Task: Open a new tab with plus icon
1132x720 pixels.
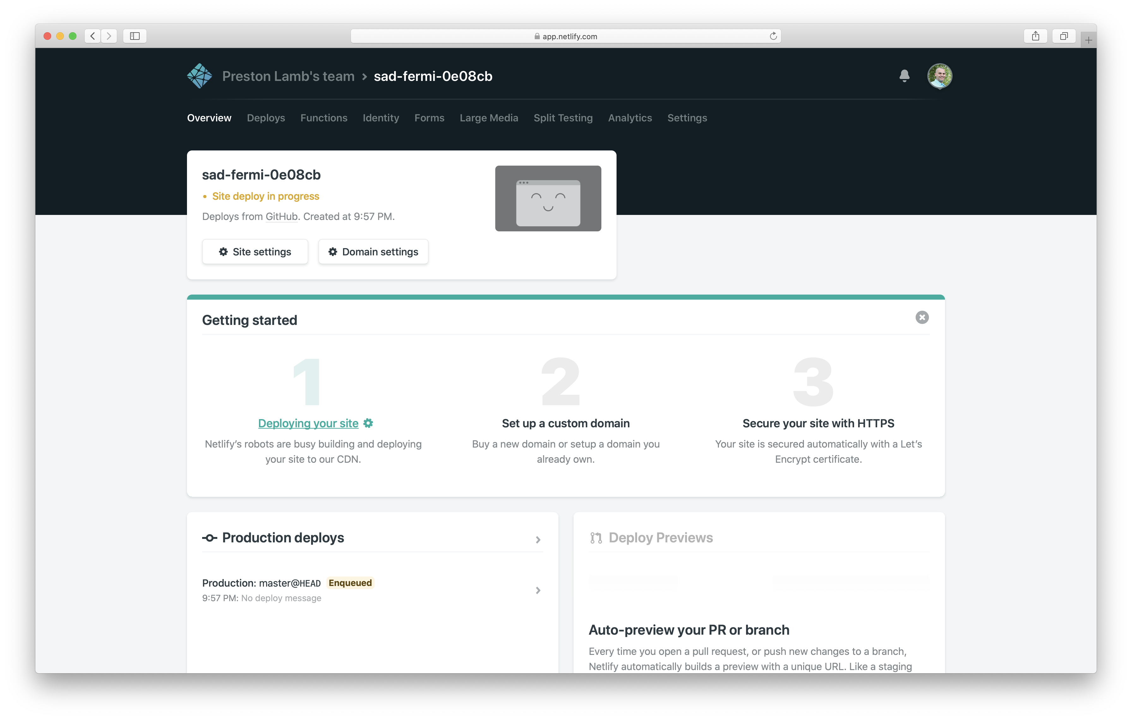Action: (1088, 40)
